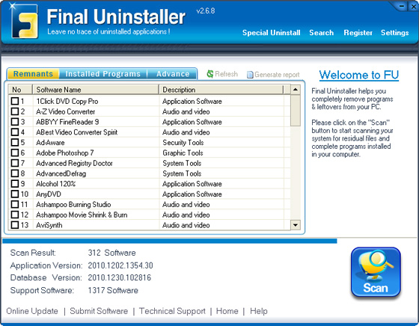Image resolution: width=419 pixels, height=326 pixels.
Task: Click the Alcohol 120% software name
Action: [x=56, y=184]
